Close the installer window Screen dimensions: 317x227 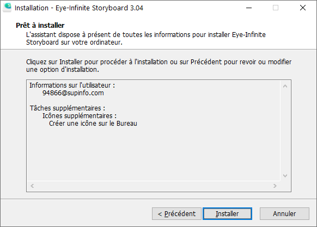pyautogui.click(x=303, y=8)
